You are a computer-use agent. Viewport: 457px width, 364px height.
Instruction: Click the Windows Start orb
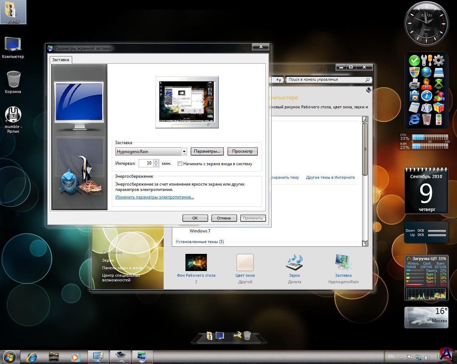click(x=10, y=357)
